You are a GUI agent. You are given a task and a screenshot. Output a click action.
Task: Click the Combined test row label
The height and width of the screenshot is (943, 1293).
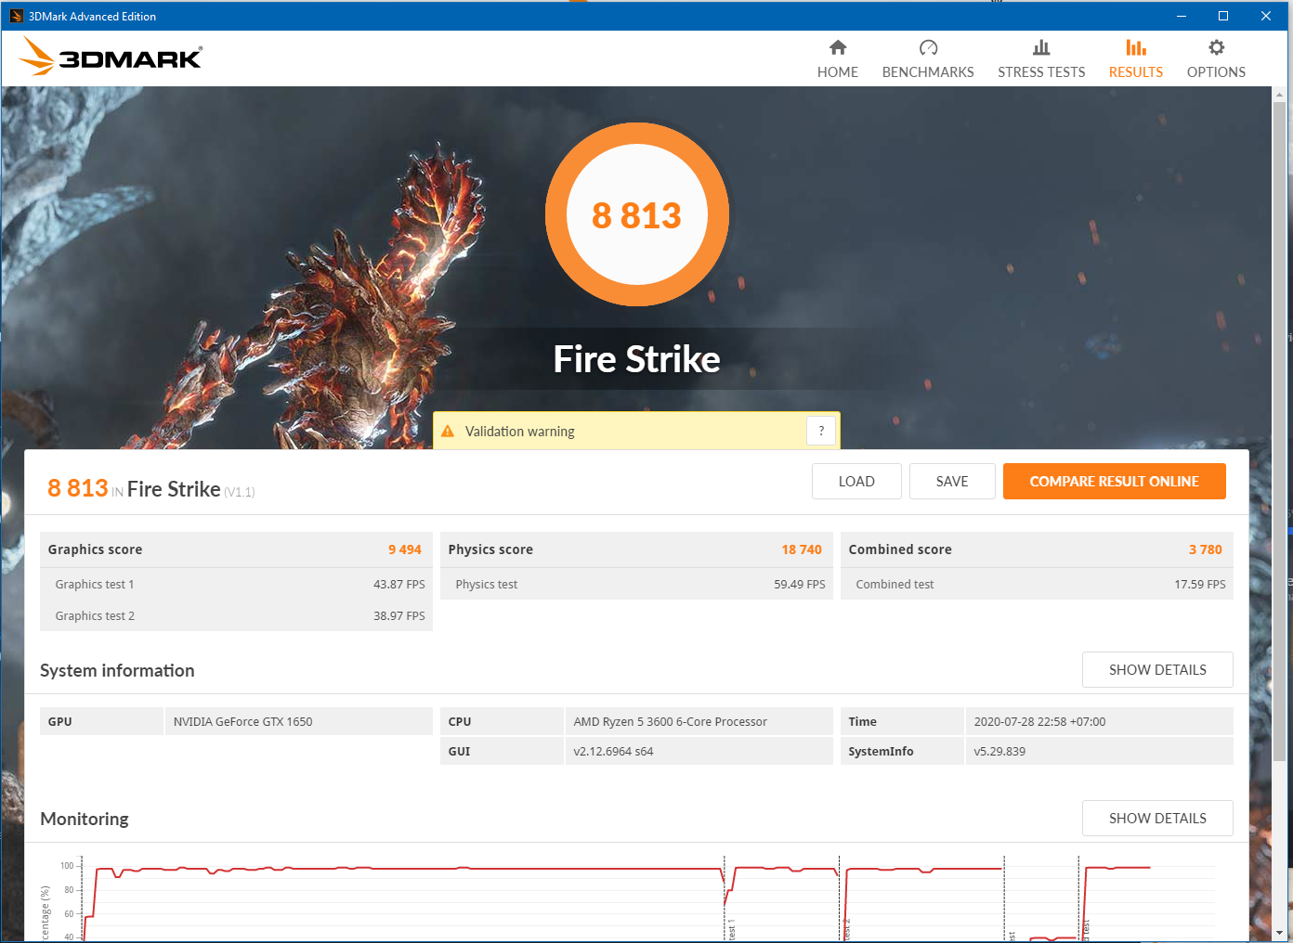pos(895,585)
